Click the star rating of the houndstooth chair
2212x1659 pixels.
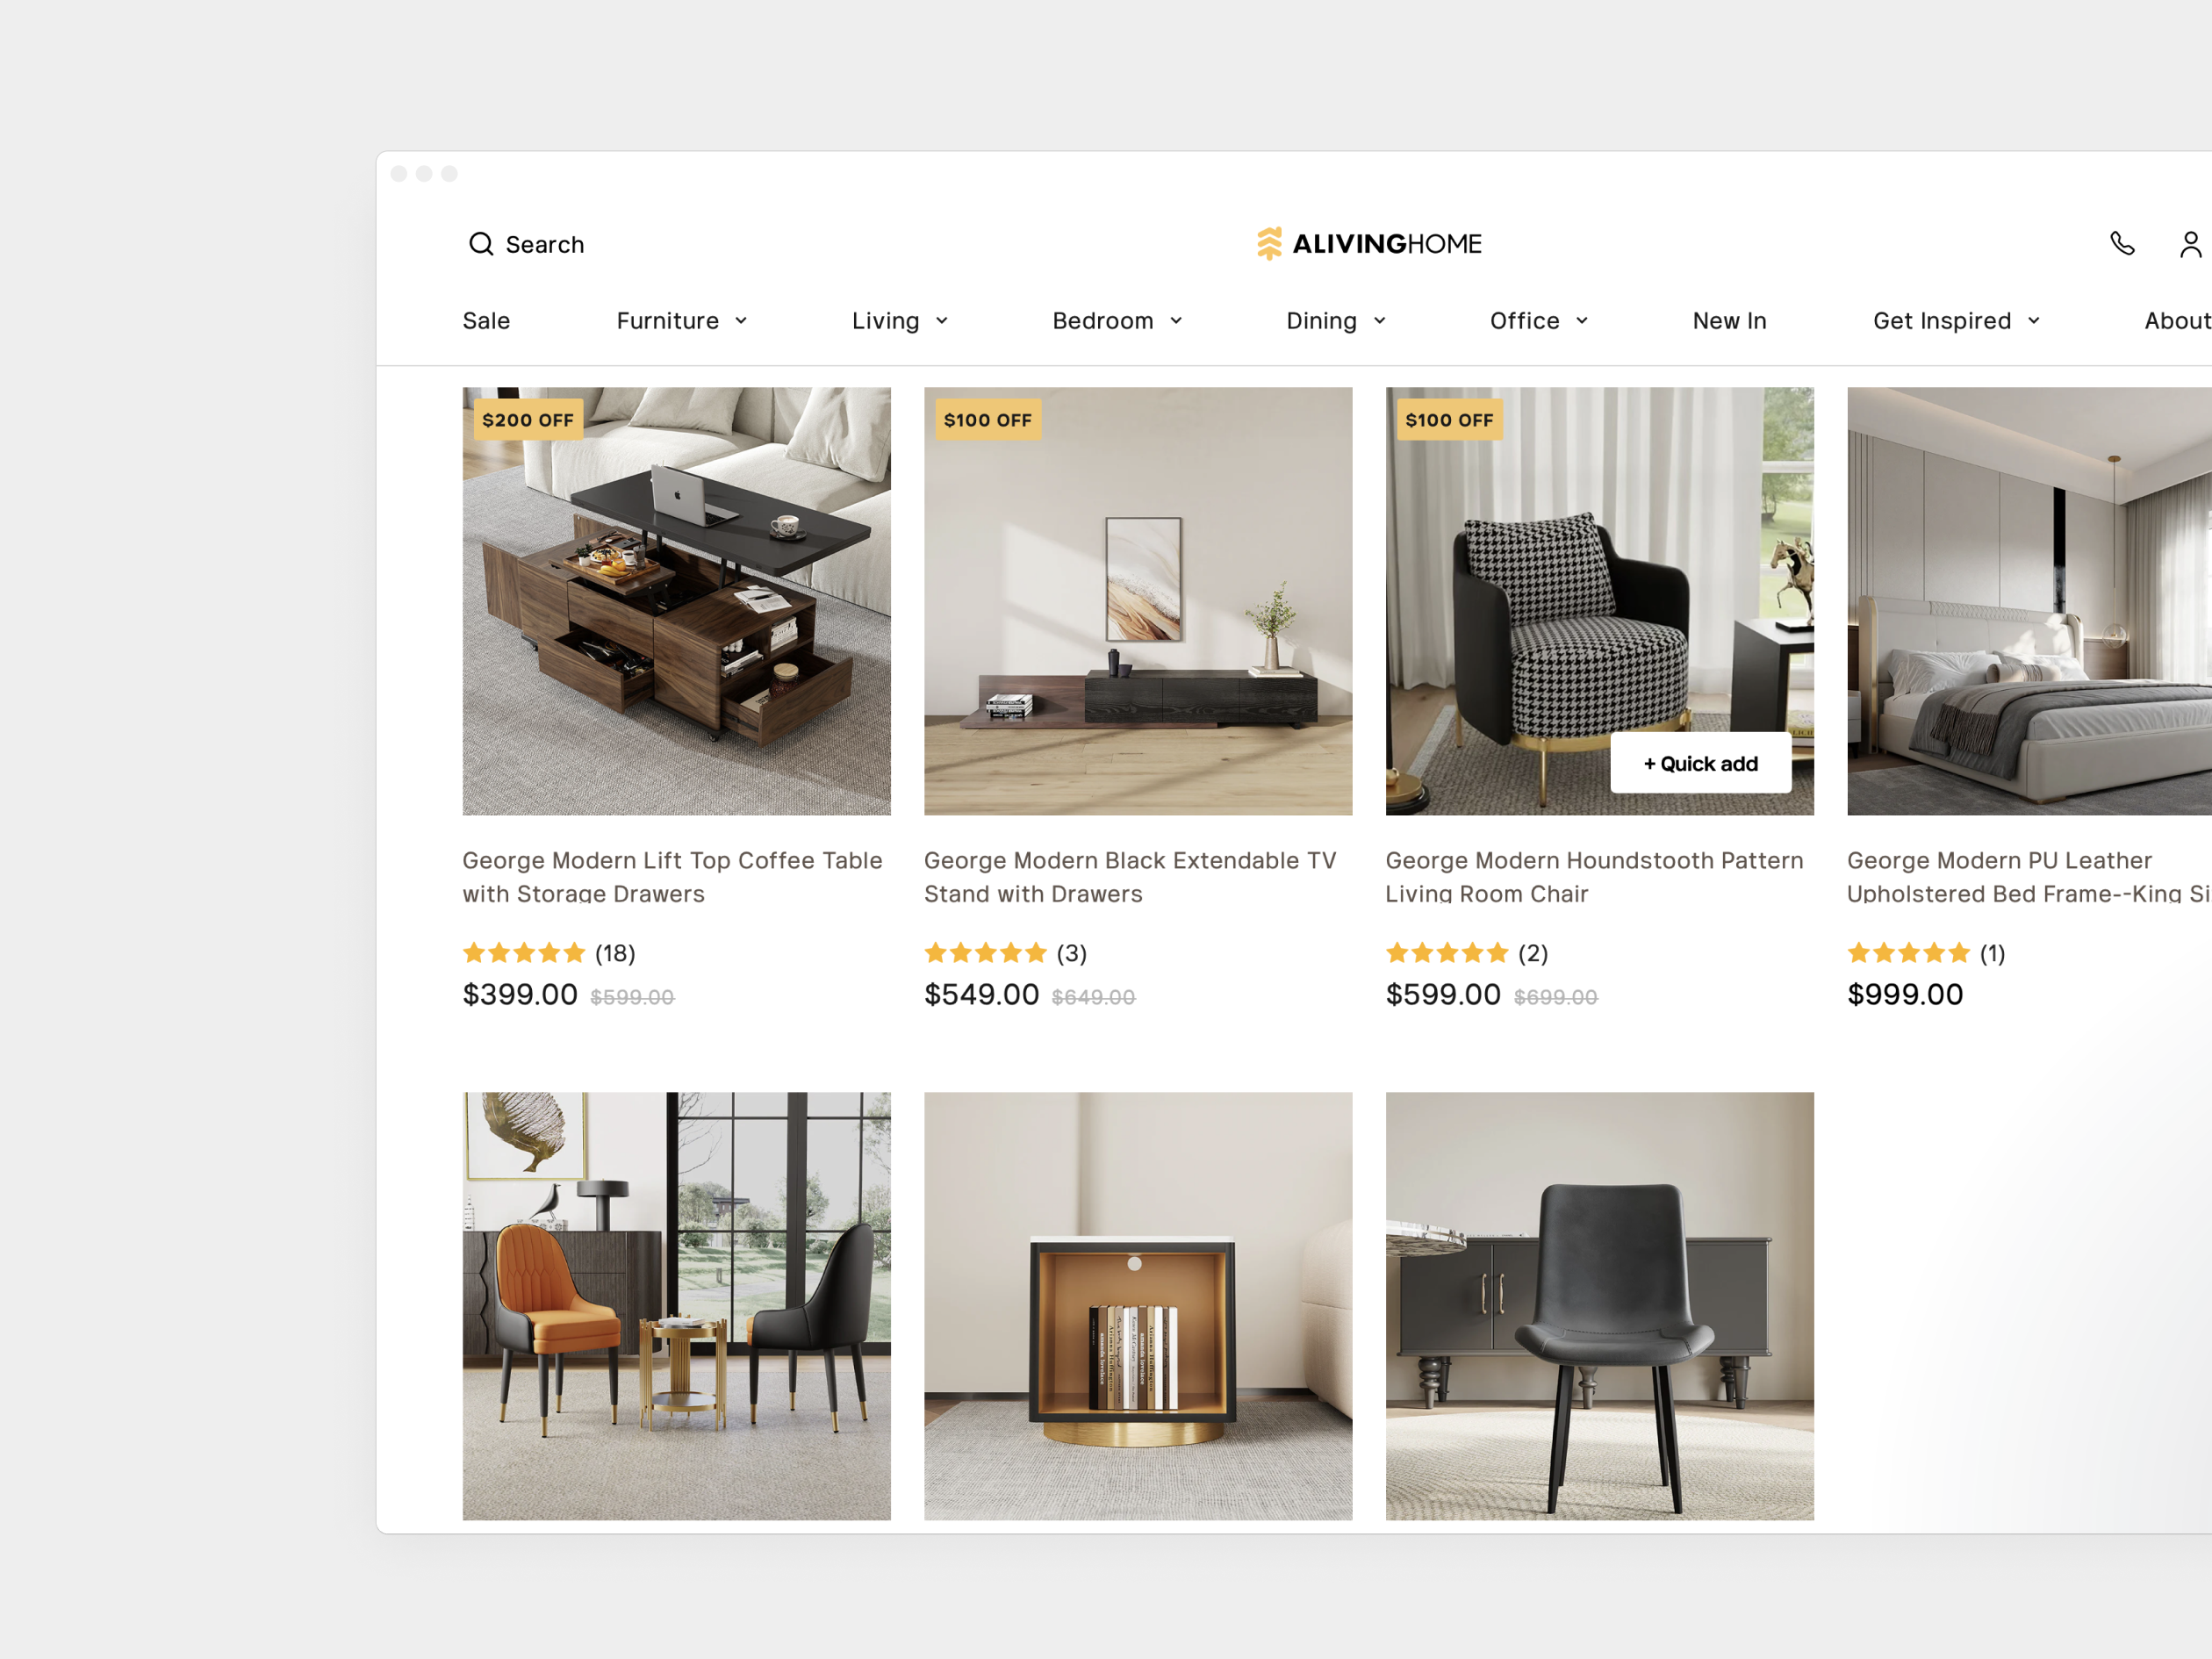click(x=1447, y=953)
